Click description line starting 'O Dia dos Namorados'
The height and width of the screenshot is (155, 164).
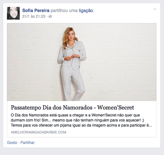pos(75,115)
